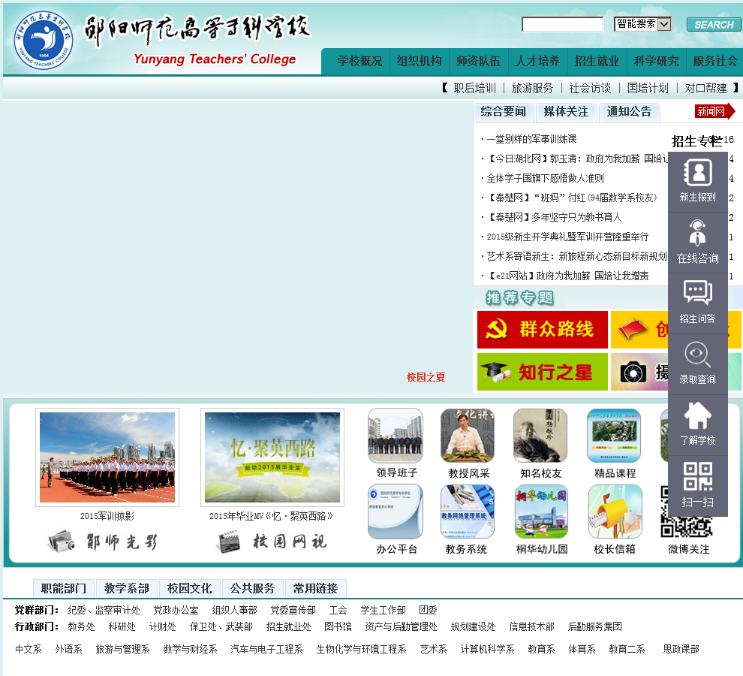
Task: Open the 学校概况 menu
Action: (359, 61)
